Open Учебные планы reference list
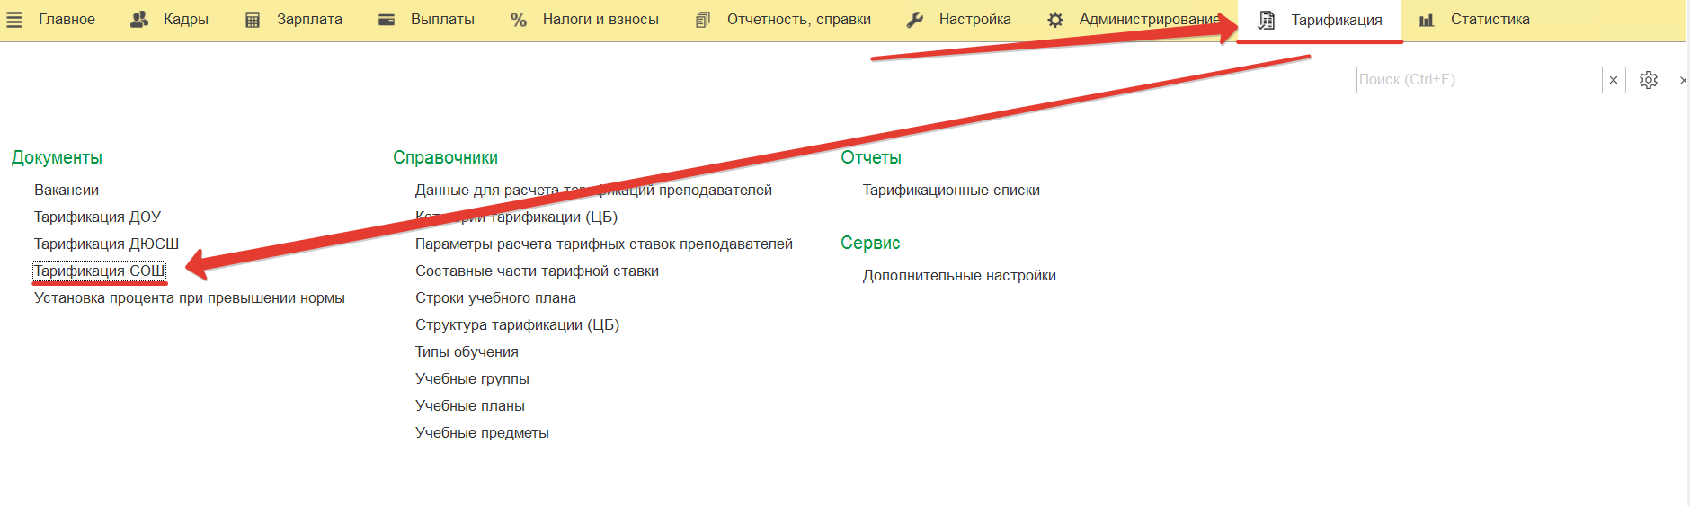1690x506 pixels. click(x=470, y=405)
